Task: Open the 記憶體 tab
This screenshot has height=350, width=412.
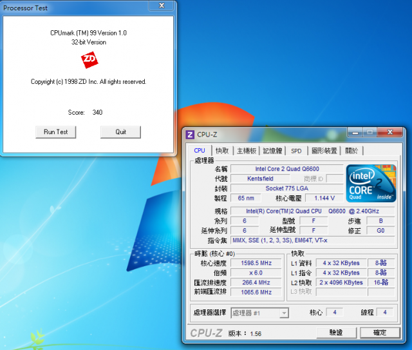Action: (272, 151)
